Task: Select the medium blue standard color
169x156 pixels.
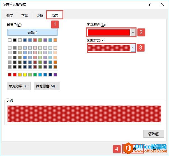Action: 45,75
